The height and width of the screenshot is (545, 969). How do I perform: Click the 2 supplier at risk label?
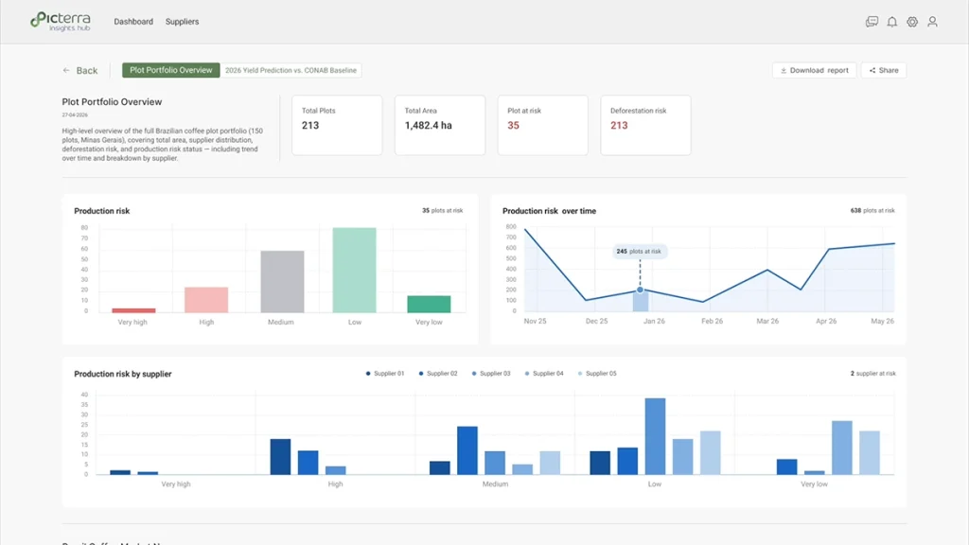click(873, 374)
